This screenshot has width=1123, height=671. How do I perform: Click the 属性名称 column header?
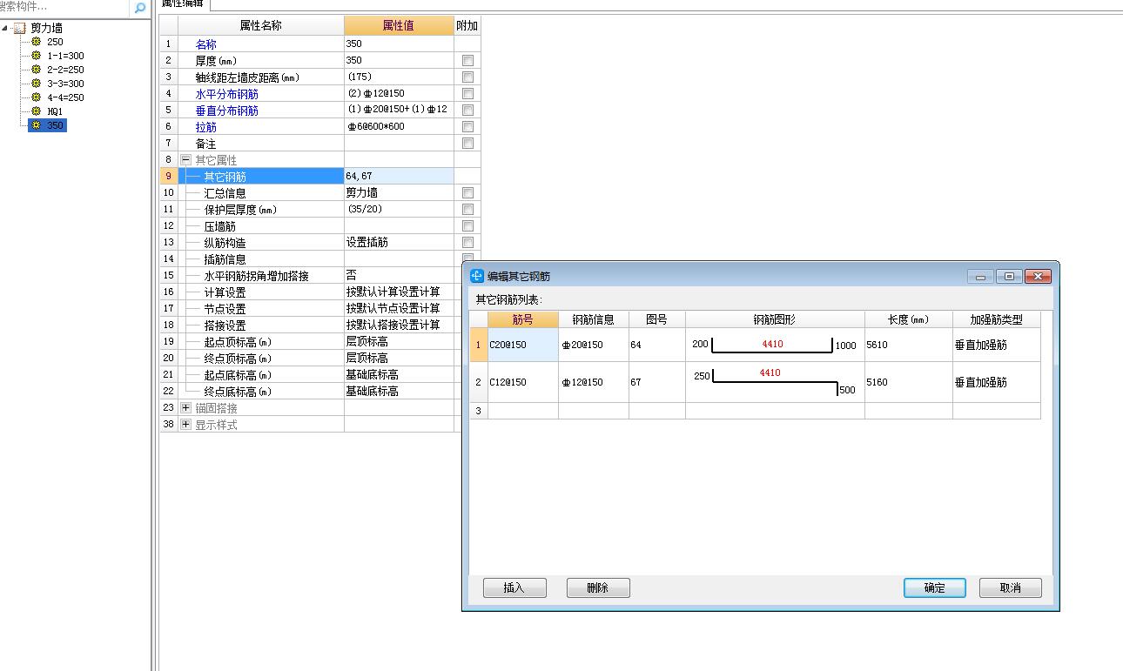click(260, 25)
